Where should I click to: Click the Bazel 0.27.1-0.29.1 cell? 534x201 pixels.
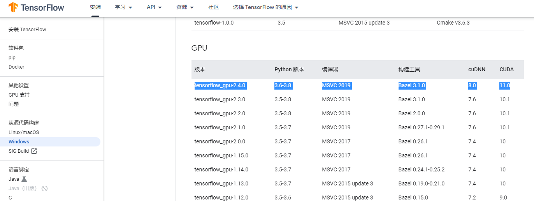tap(422, 127)
